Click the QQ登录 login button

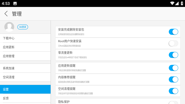tap(23, 27)
